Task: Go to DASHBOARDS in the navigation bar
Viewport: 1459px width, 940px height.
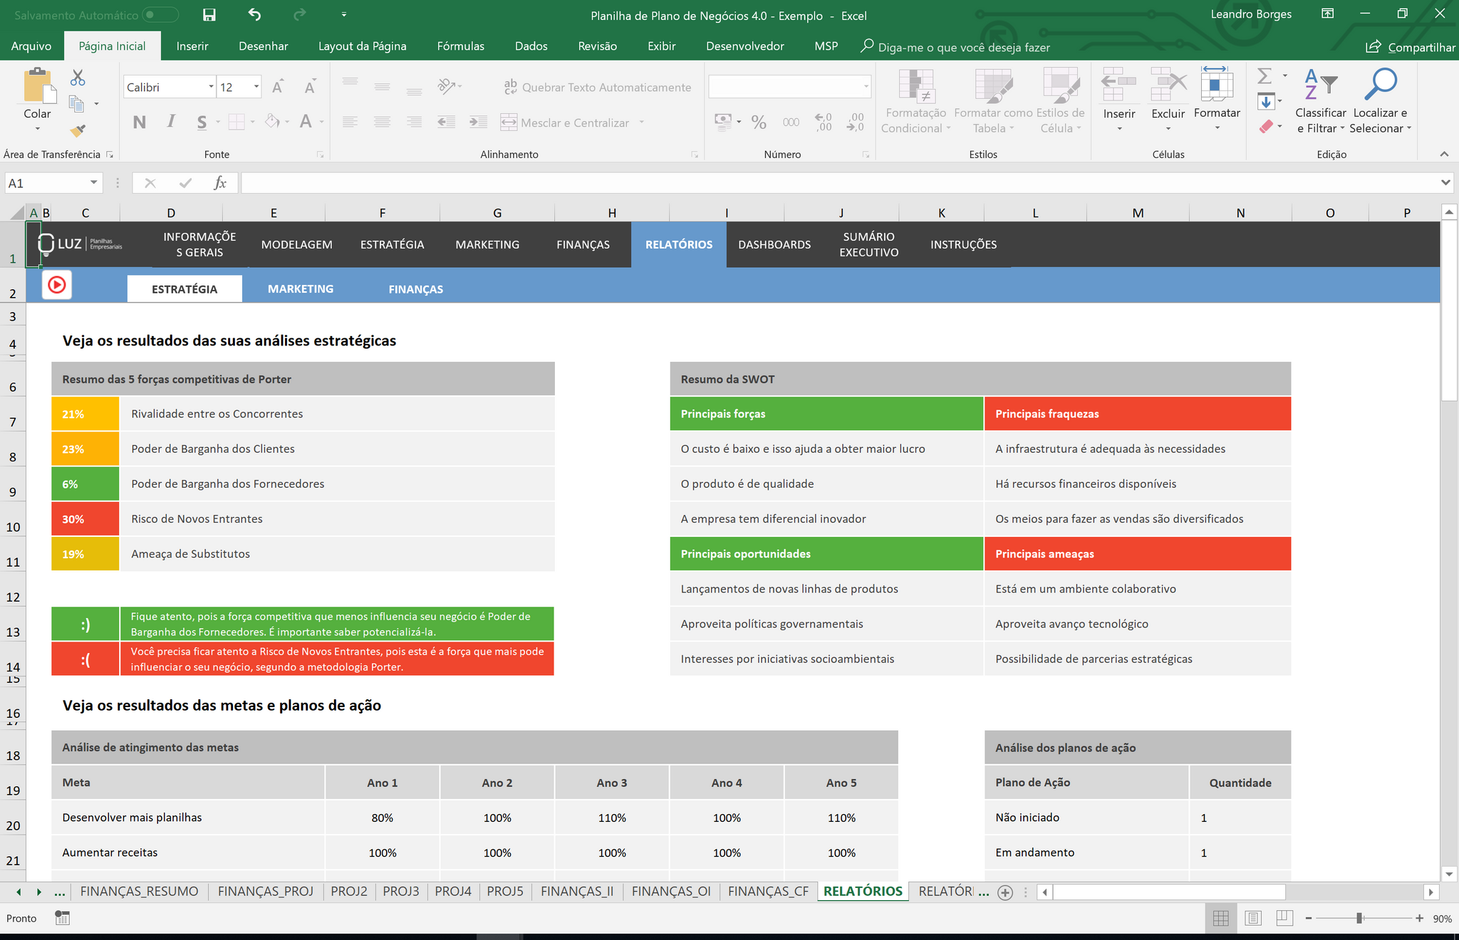Action: 774,245
